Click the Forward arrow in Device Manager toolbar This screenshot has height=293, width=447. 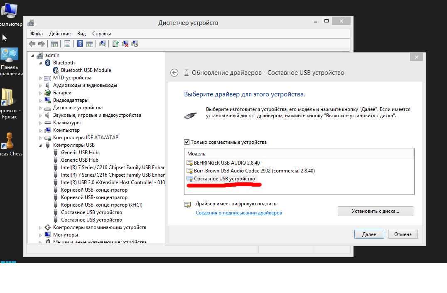coord(42,44)
